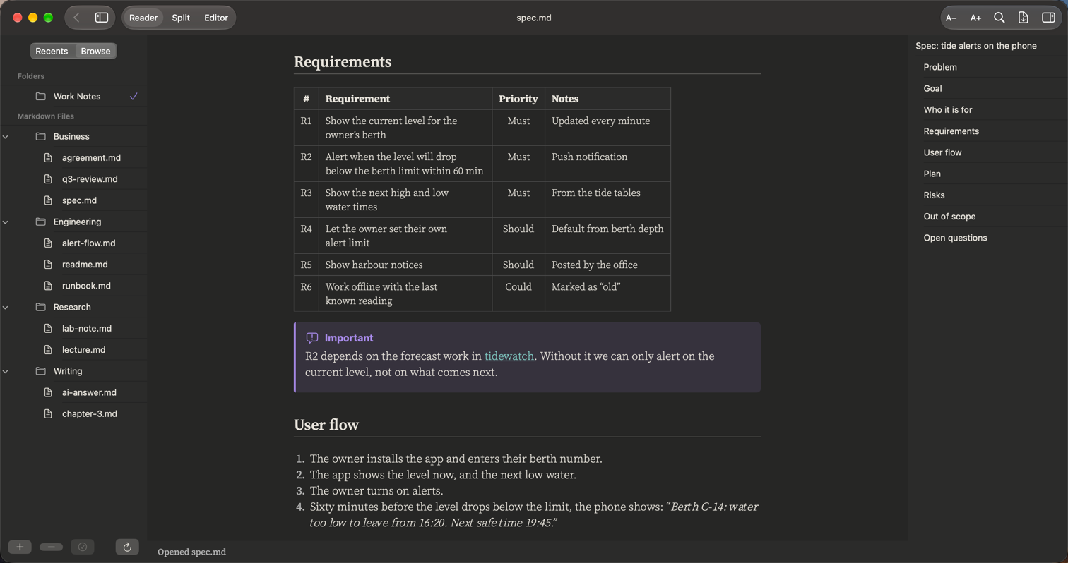Jump to Requirements in the outline
Viewport: 1068px width, 563px height.
951,131
